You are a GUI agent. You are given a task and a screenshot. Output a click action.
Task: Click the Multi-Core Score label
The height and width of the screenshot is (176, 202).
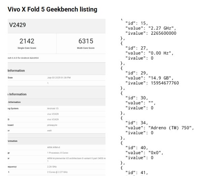86,48
